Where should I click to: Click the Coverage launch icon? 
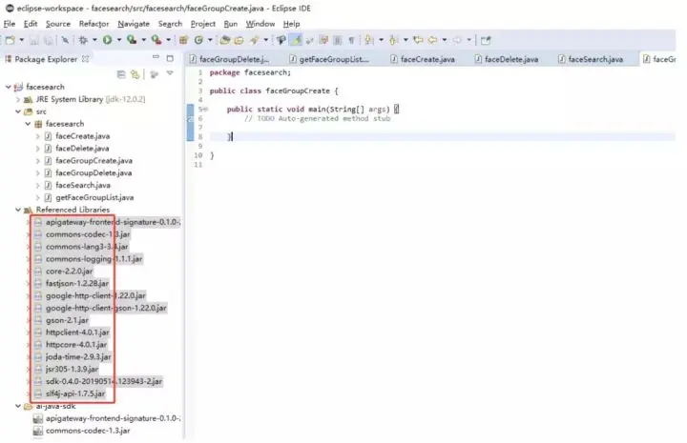tap(132, 40)
